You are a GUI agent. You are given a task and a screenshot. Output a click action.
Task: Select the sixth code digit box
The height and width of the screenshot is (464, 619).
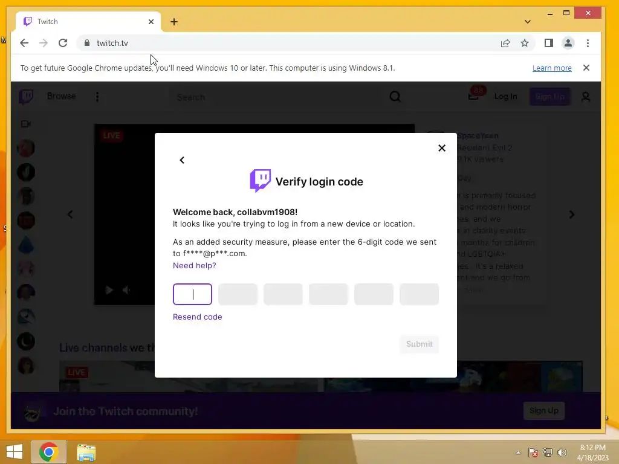point(420,294)
